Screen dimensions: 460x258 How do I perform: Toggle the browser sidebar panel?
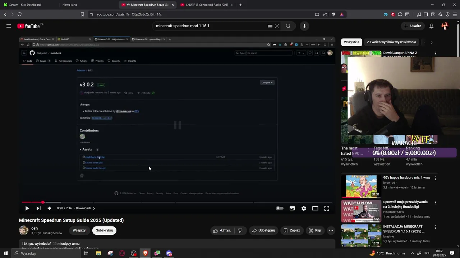pyautogui.click(x=426, y=14)
